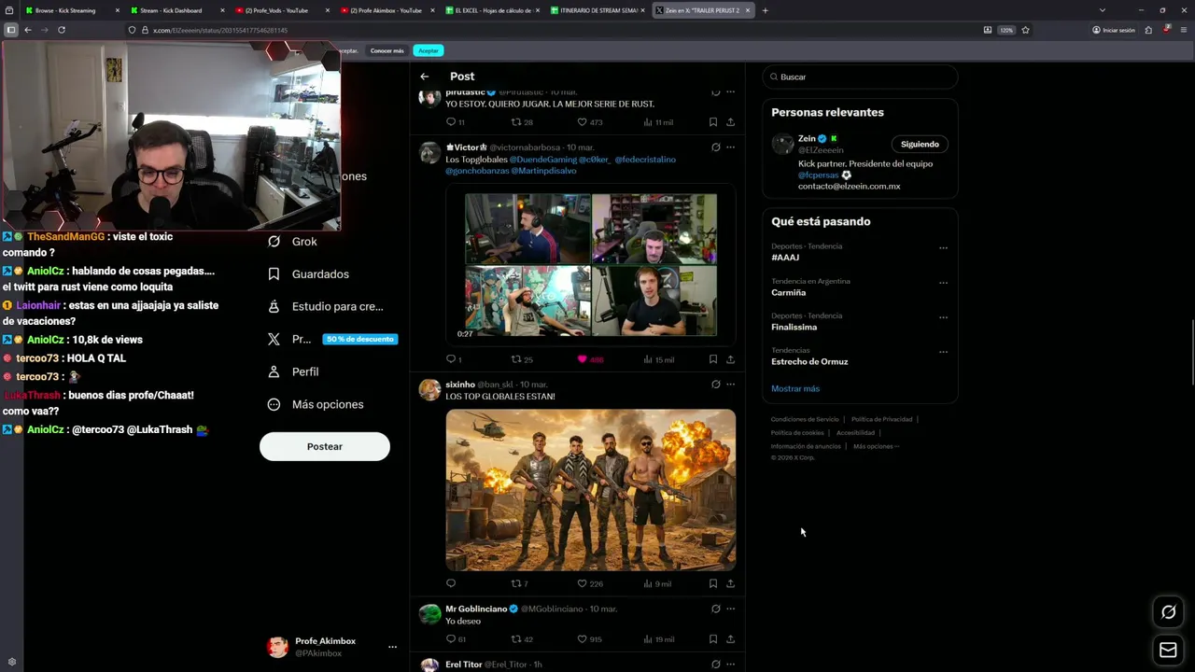Open the Grok floating button
This screenshot has width=1195, height=672.
[x=1168, y=612]
